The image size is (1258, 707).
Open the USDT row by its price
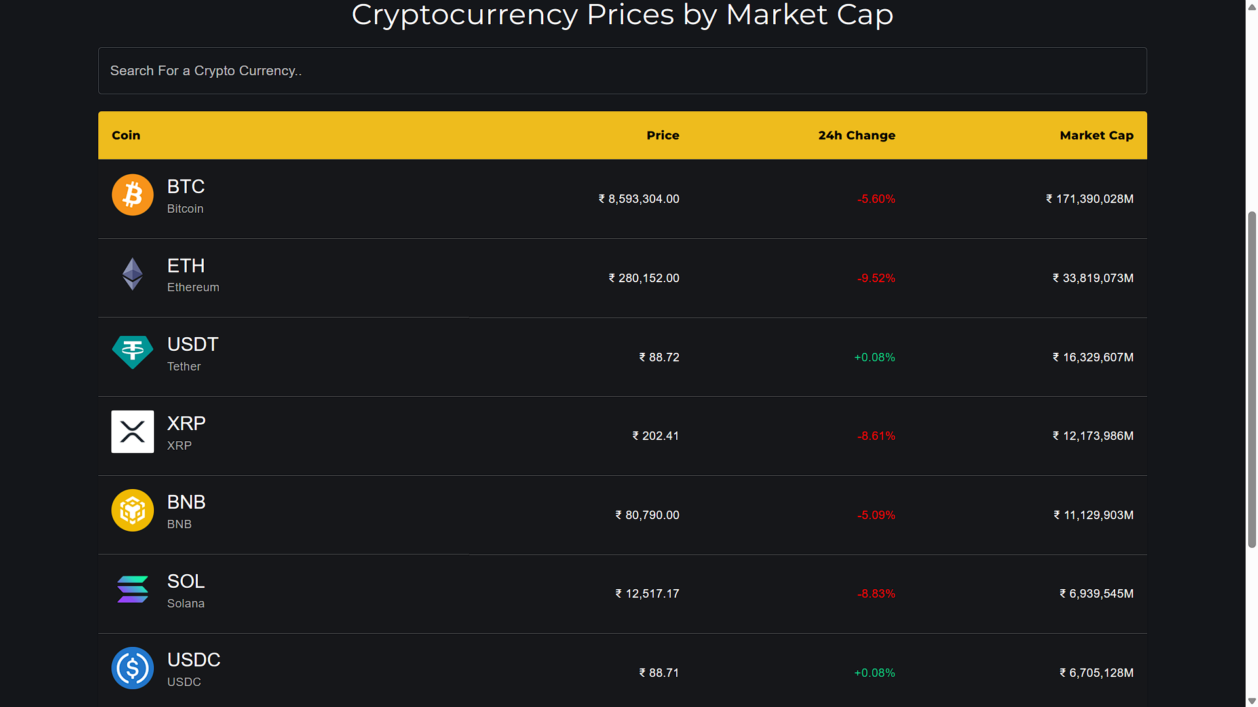[659, 357]
